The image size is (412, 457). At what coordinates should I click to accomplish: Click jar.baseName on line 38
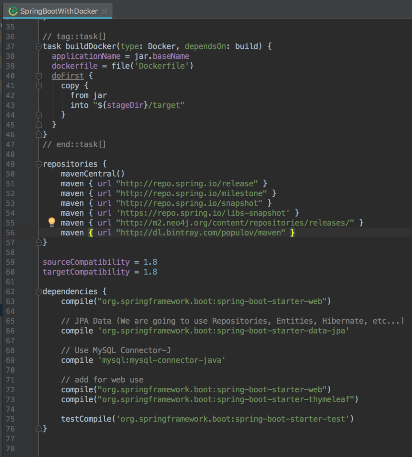pos(161,56)
